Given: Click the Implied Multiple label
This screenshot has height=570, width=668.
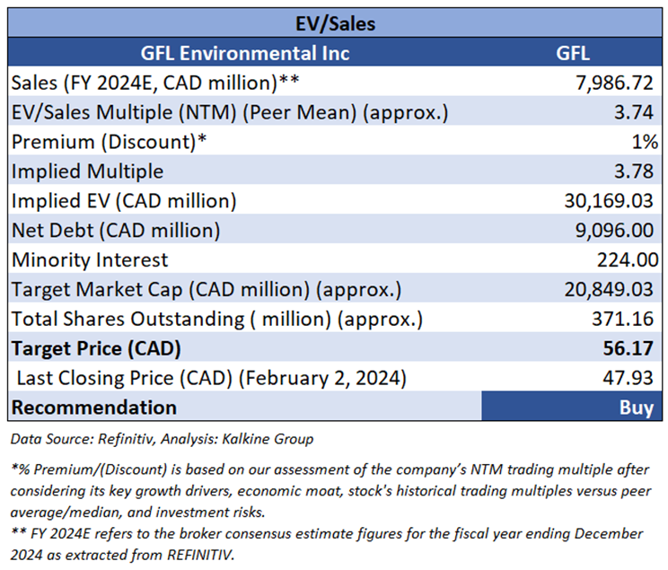Looking at the screenshot, I should [87, 171].
